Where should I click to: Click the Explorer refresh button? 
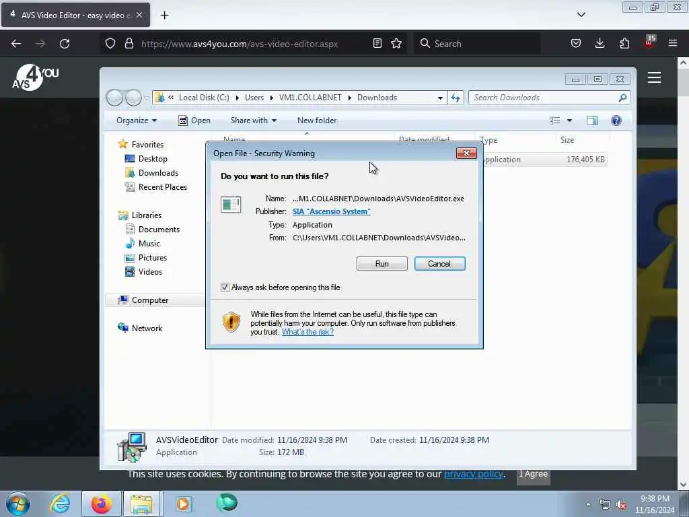(x=456, y=98)
